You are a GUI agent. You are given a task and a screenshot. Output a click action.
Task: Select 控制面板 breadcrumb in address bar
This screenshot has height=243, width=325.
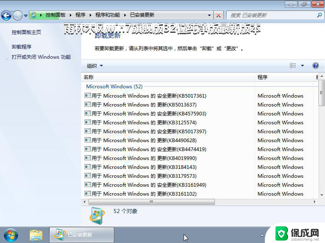point(56,15)
